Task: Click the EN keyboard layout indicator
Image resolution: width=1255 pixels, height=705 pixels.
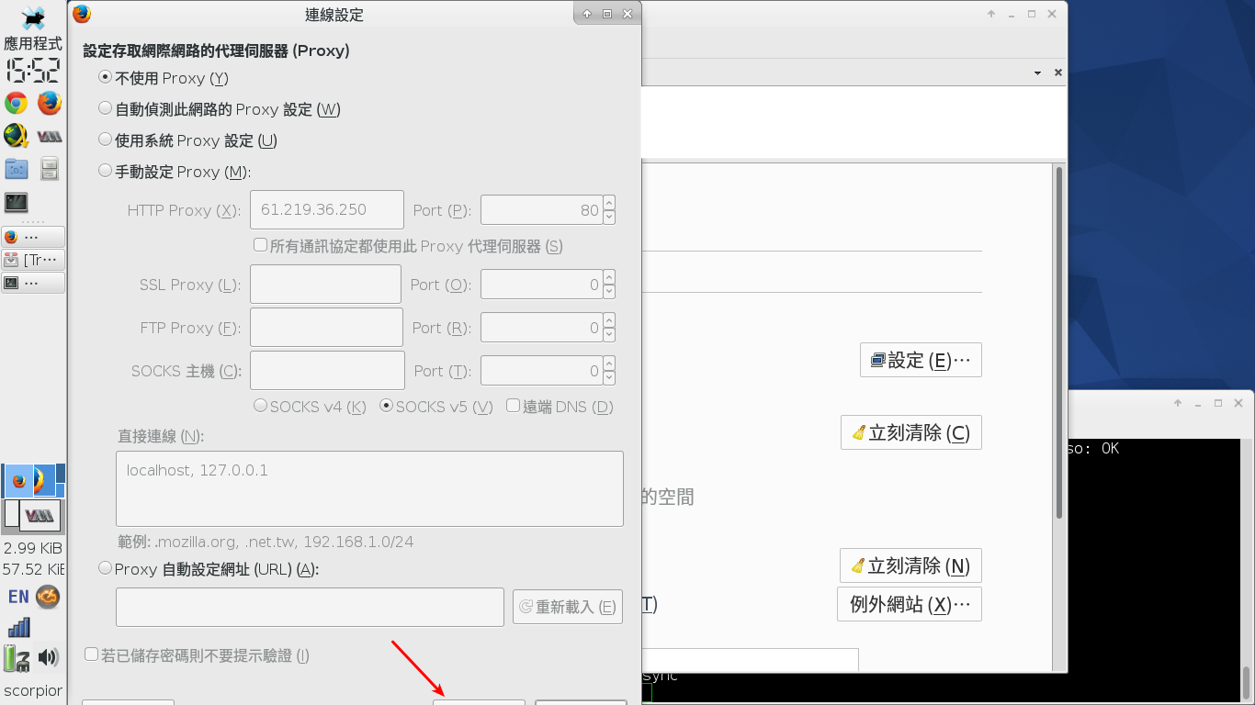Action: pos(18,597)
